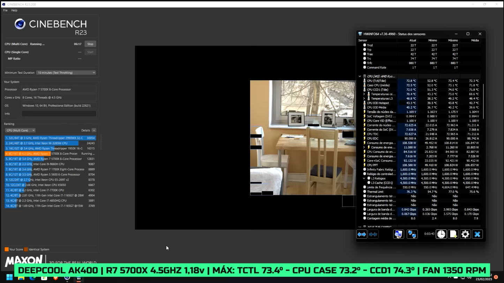The height and width of the screenshot is (283, 504).
Task: Click the clock icon beside Trfc row
Action: pyautogui.click(x=364, y=63)
